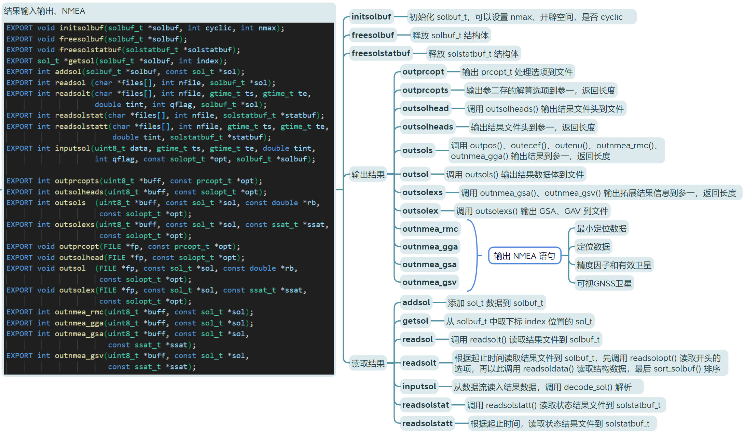
Task: Click description 初始化 solbuf_t 可以设置 nmax
Action: point(521,17)
